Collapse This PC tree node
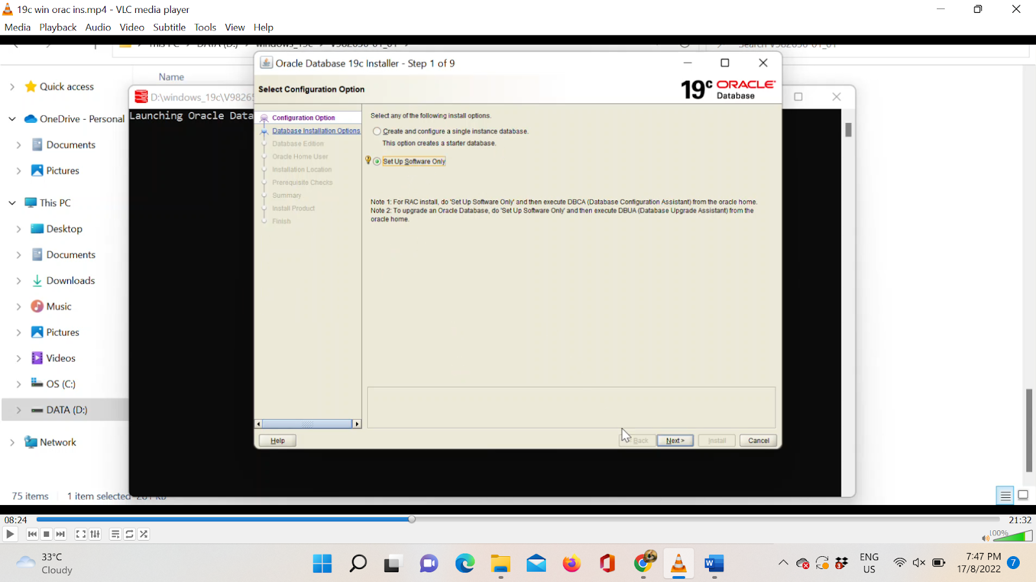 coord(12,203)
